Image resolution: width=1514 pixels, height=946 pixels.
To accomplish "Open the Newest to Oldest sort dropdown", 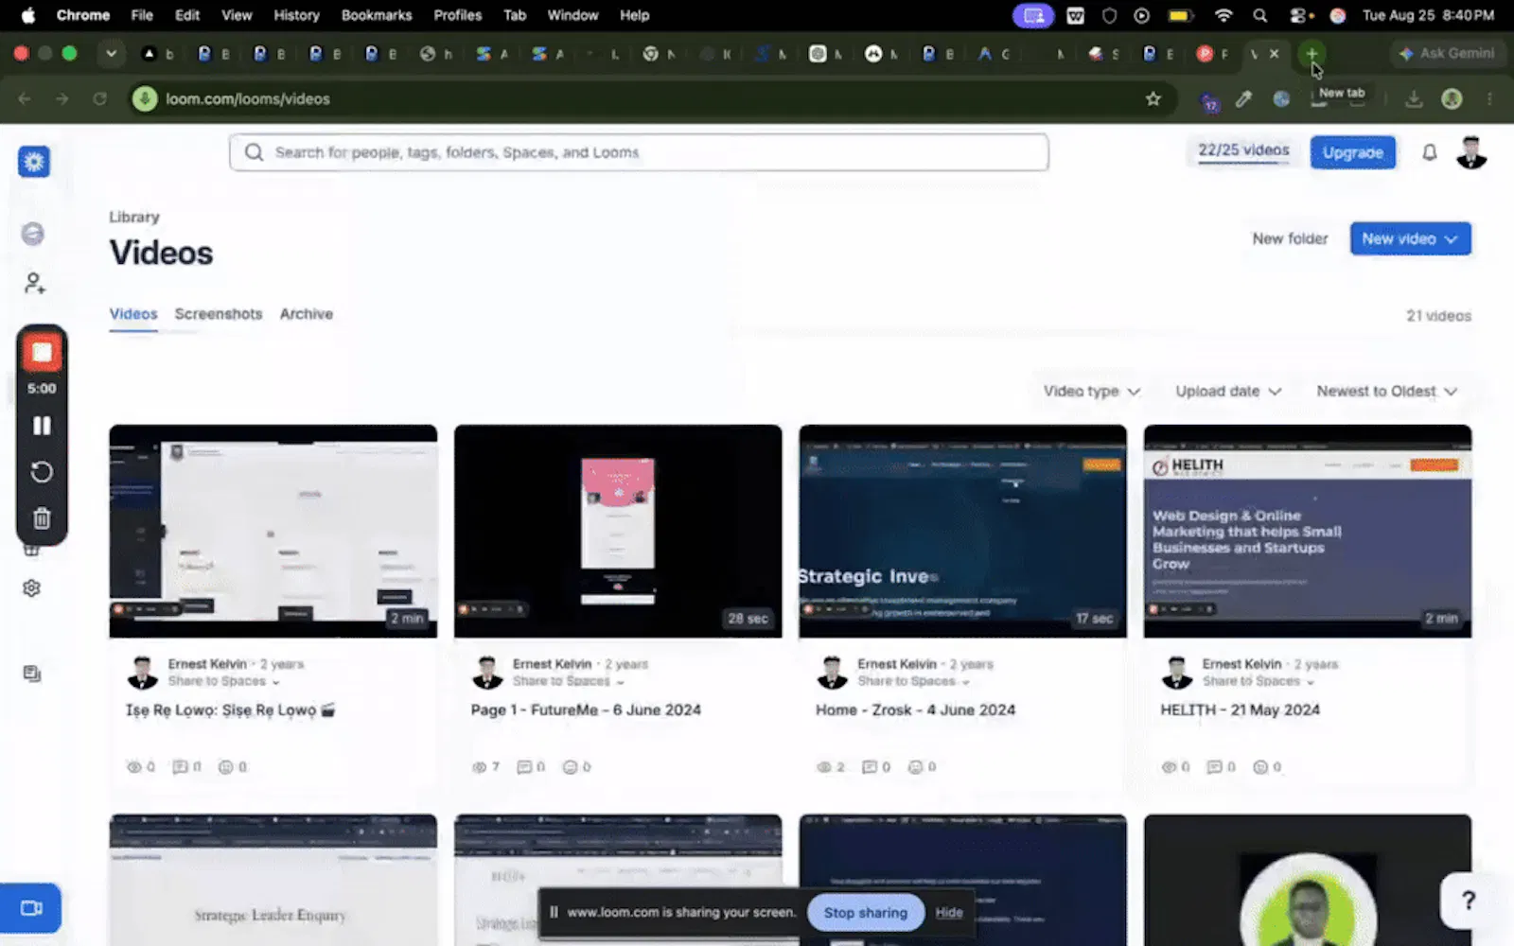I will click(1386, 392).
